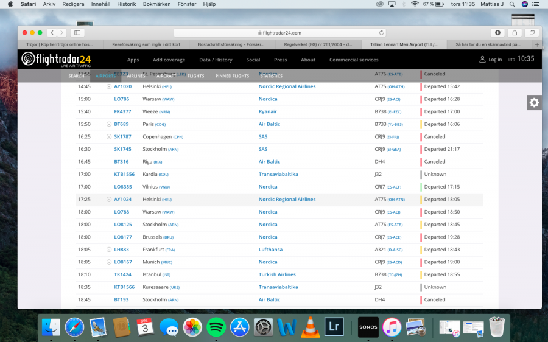Screen dimensions: 548x342
Task: Toggle the Safari sidebar button
Action: coord(77,33)
